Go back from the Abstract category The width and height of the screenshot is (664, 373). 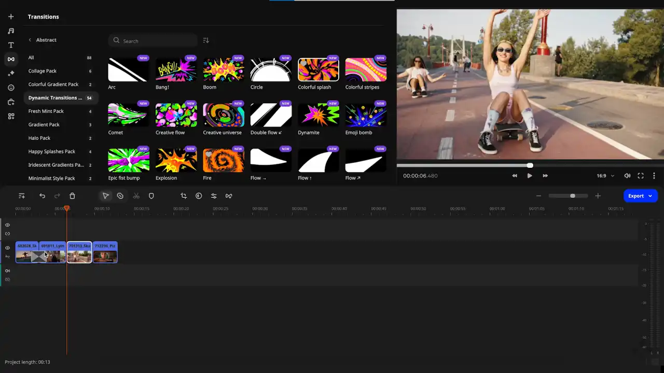point(30,40)
